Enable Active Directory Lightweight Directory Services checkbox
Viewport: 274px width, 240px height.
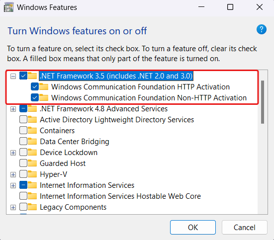[23, 120]
